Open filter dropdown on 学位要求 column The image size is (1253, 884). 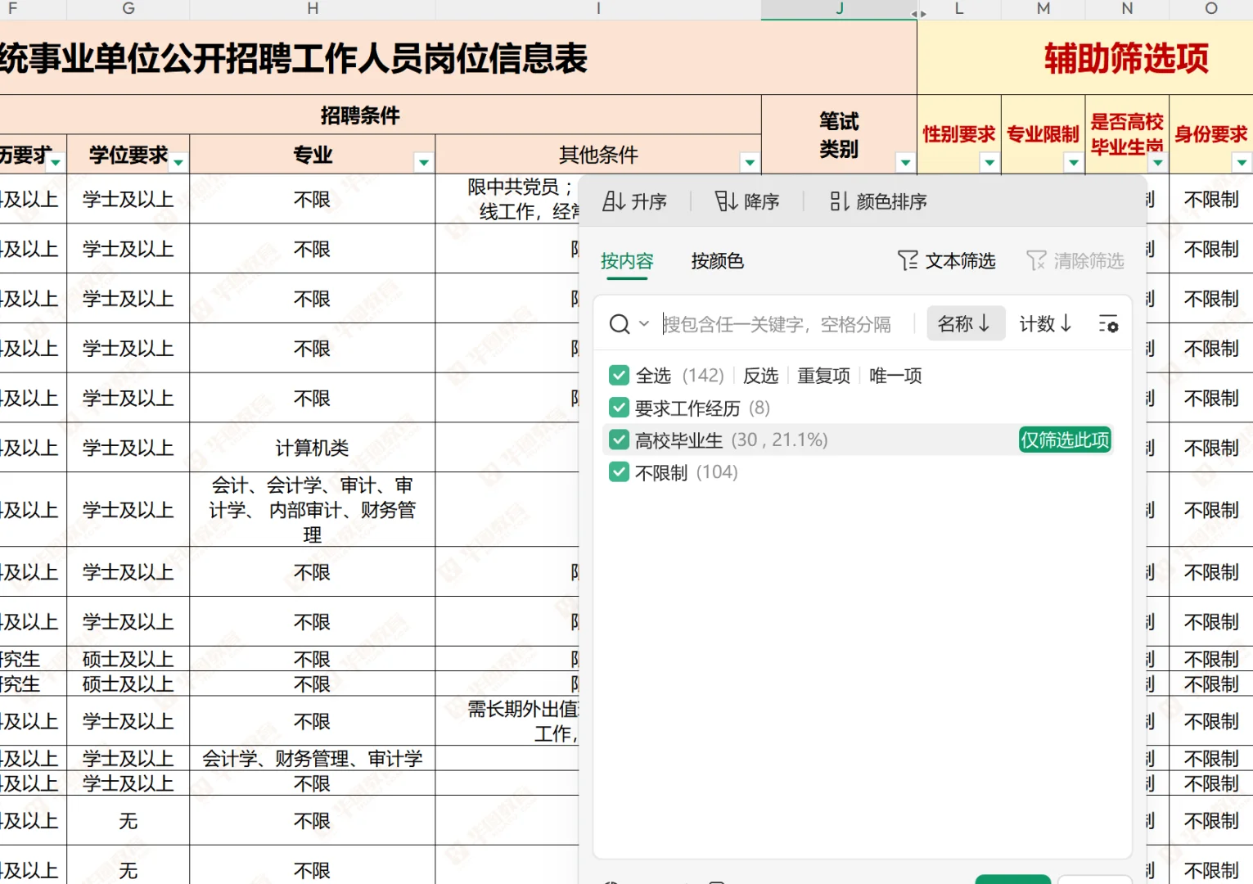[178, 163]
